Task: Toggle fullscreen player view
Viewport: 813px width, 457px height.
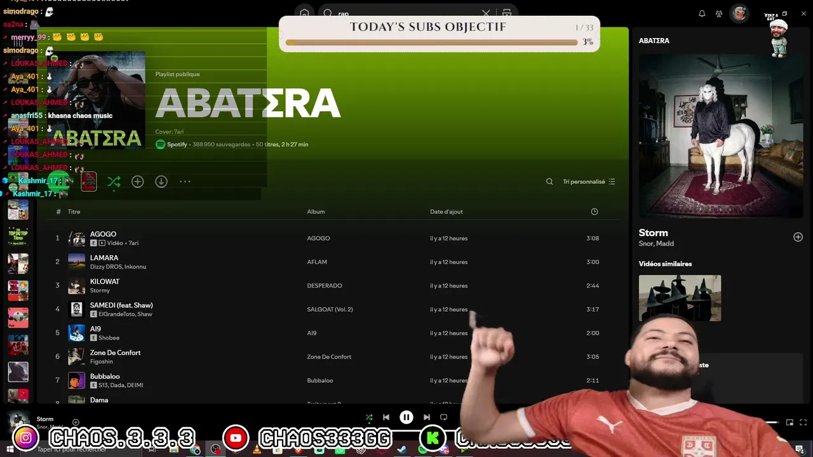Action: click(803, 422)
